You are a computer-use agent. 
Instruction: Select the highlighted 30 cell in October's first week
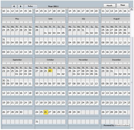tap(50, 71)
